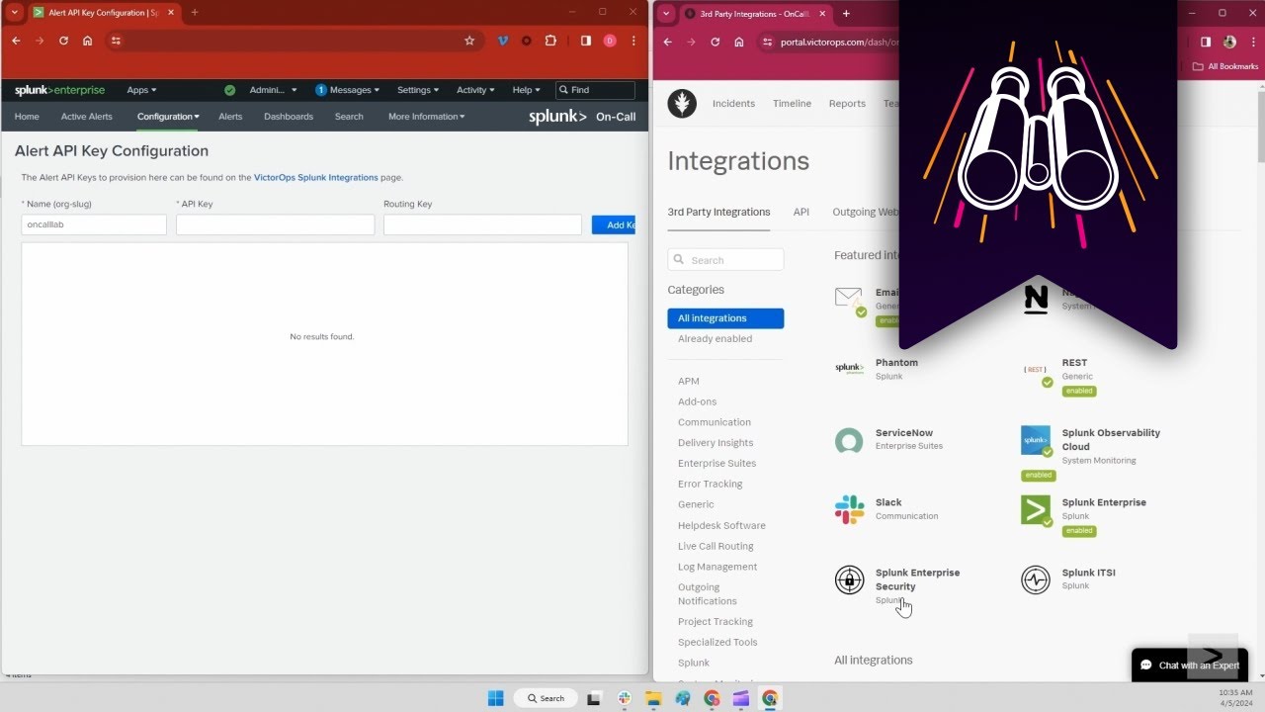Open the Settings dropdown in Splunk

417,90
